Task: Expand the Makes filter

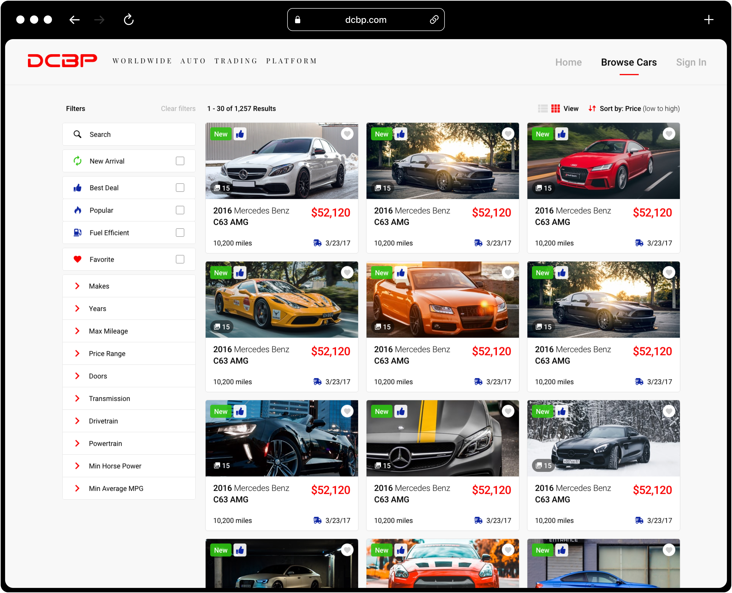Action: pyautogui.click(x=129, y=286)
